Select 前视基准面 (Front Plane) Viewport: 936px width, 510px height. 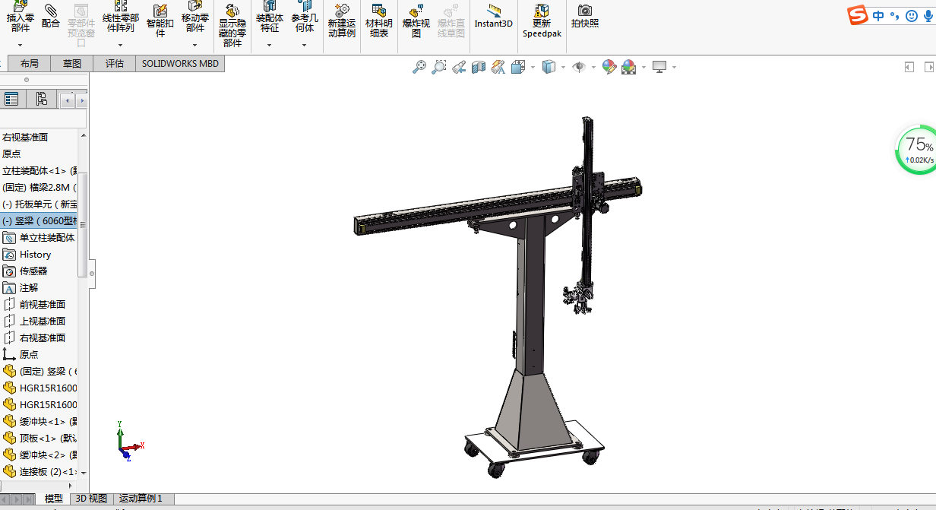tap(34, 305)
